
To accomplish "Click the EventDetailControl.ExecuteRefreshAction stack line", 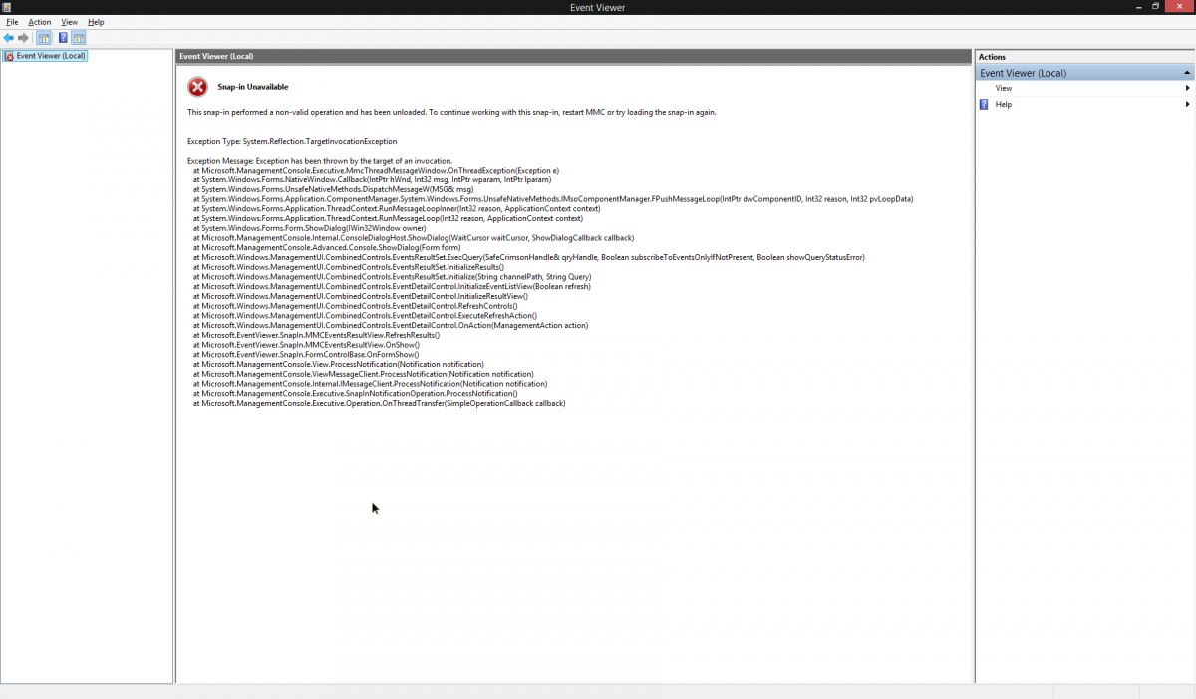I will pos(365,315).
